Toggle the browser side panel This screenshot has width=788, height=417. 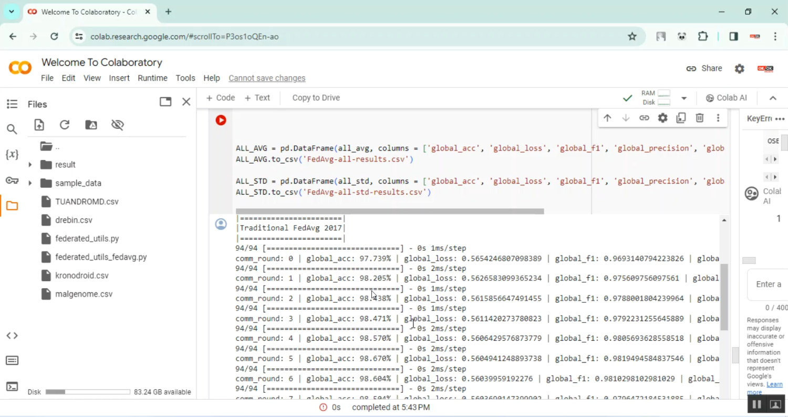click(x=733, y=36)
